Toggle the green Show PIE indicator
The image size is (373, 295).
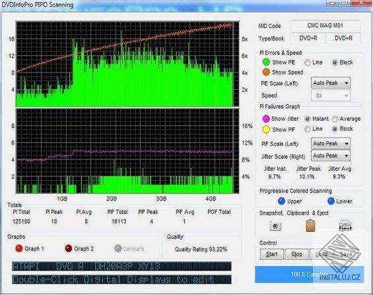(266, 62)
